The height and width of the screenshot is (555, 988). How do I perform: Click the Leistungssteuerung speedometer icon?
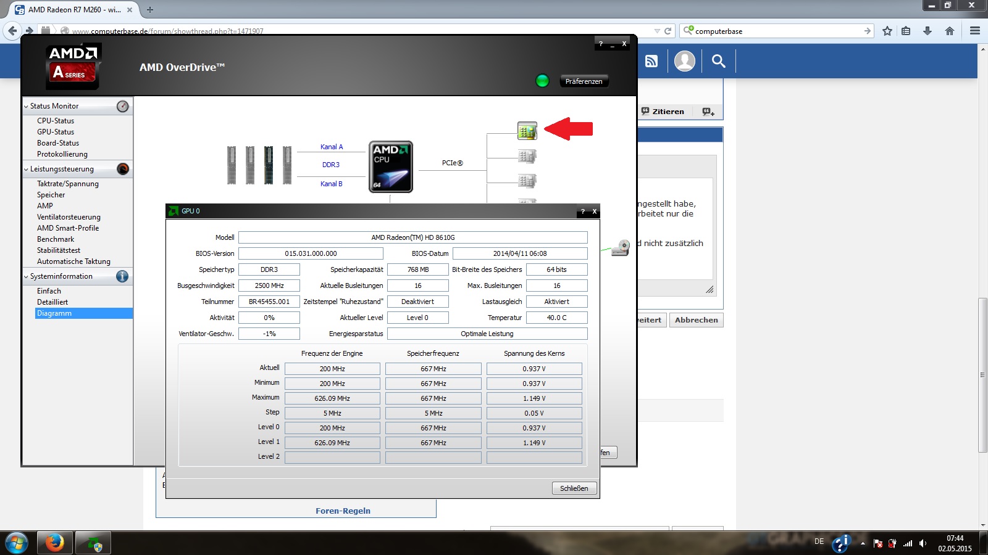pos(123,169)
